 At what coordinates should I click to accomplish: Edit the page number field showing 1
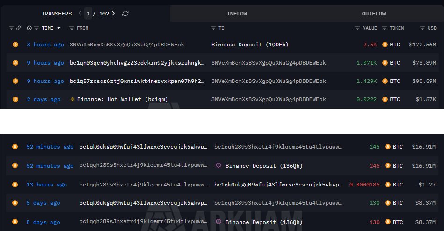88,14
